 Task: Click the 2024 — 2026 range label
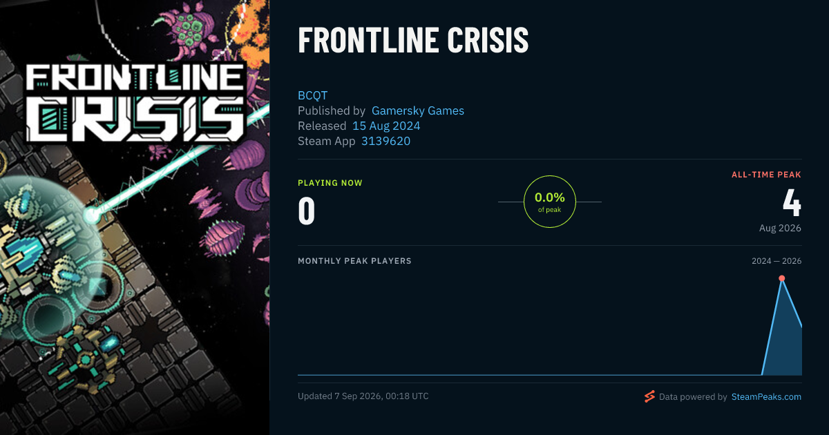point(776,261)
